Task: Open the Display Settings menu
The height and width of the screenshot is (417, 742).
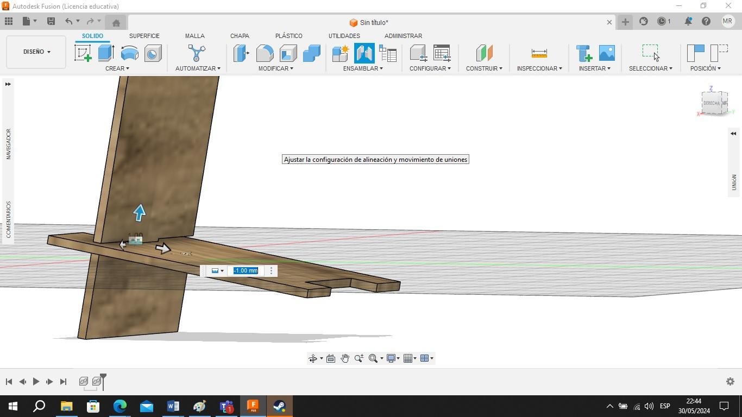Action: pos(393,358)
